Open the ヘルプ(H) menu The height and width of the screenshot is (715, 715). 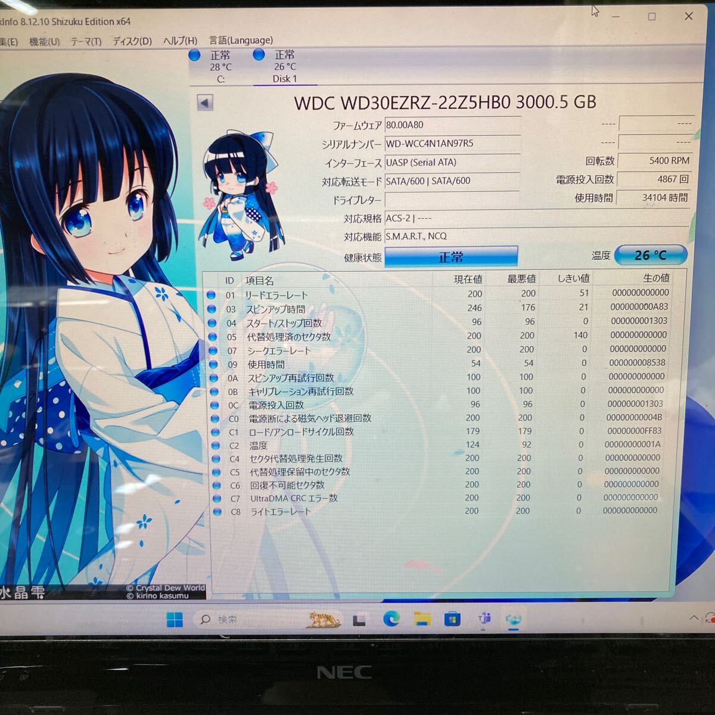[x=180, y=41]
